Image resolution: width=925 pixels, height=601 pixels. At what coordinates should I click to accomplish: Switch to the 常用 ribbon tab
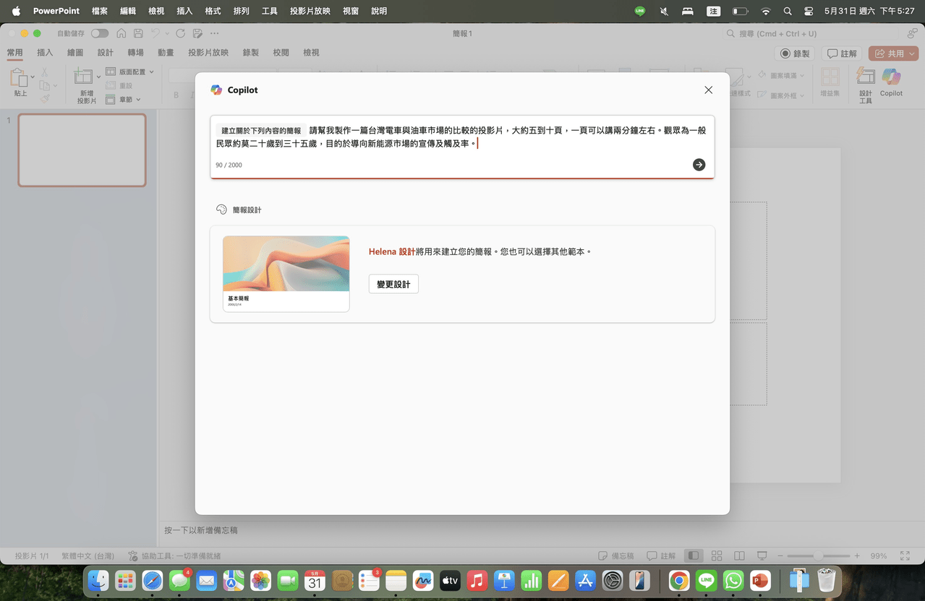point(14,53)
